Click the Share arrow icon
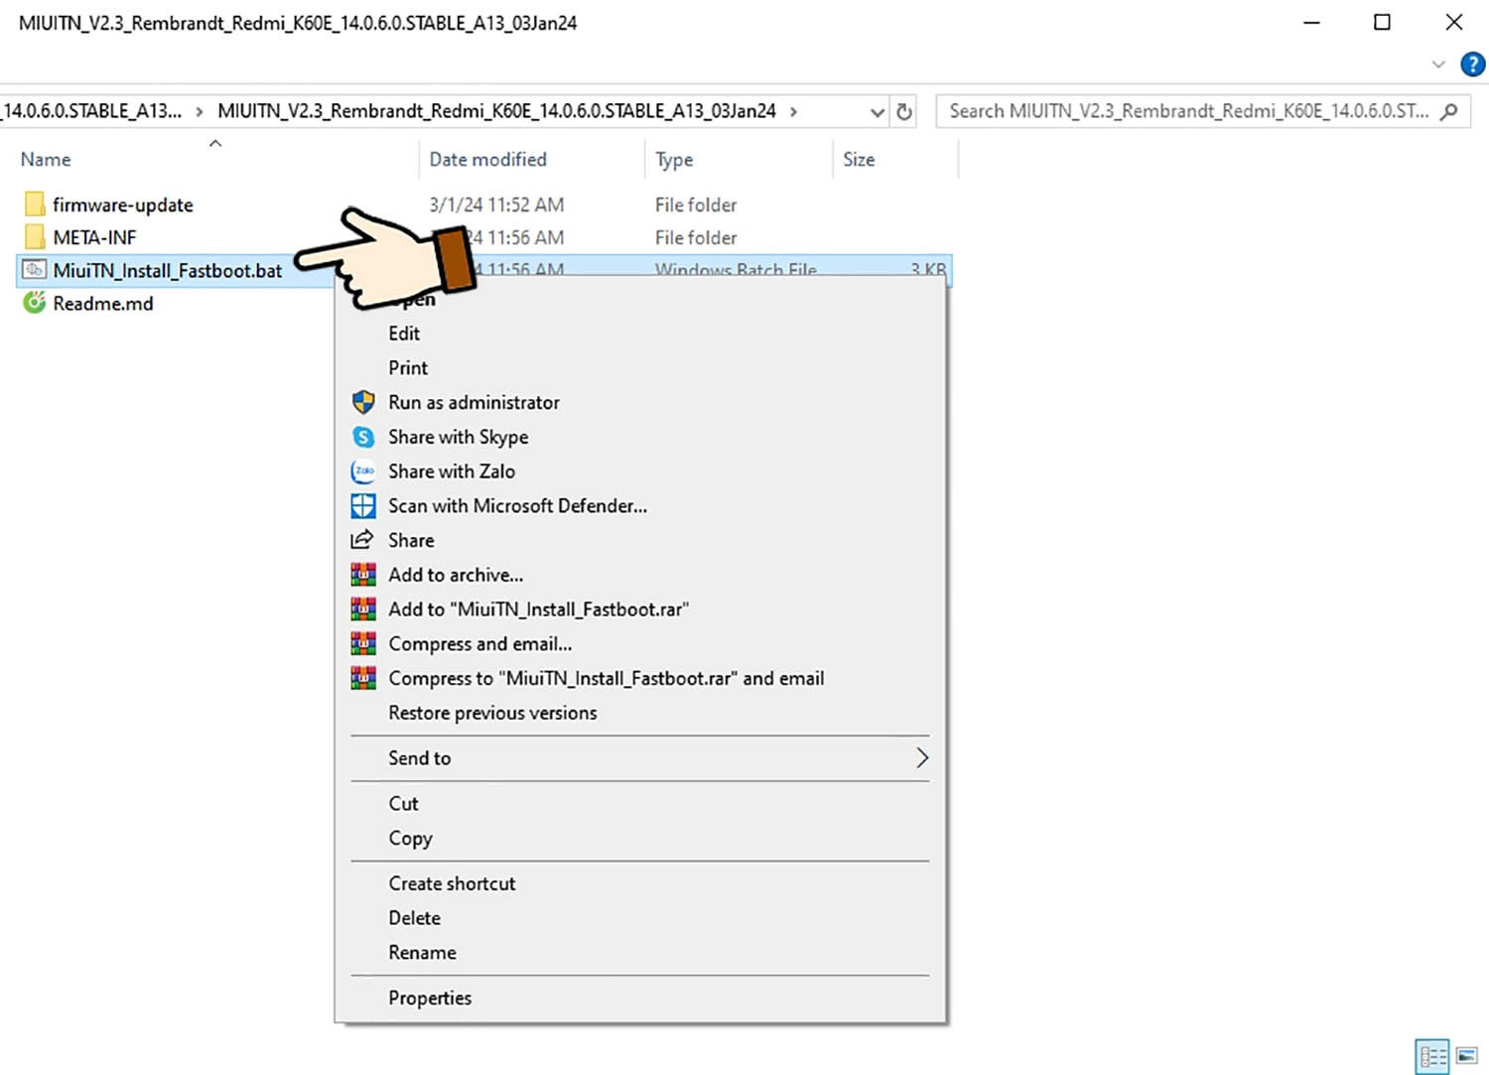The image size is (1489, 1075). [362, 540]
